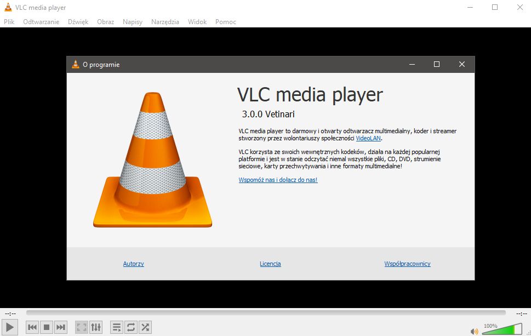Adjust the volume slider at 100%

[x=502, y=329]
